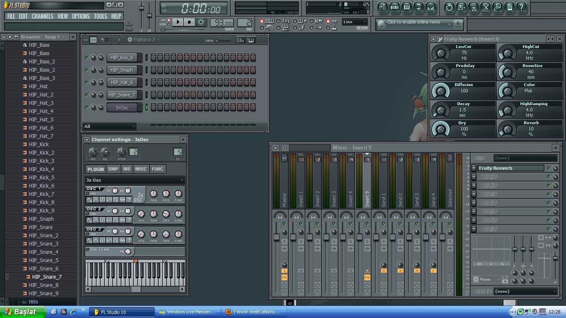Open graph editor in step sequencer
This screenshot has width=566, height=318.
pyautogui.click(x=240, y=40)
